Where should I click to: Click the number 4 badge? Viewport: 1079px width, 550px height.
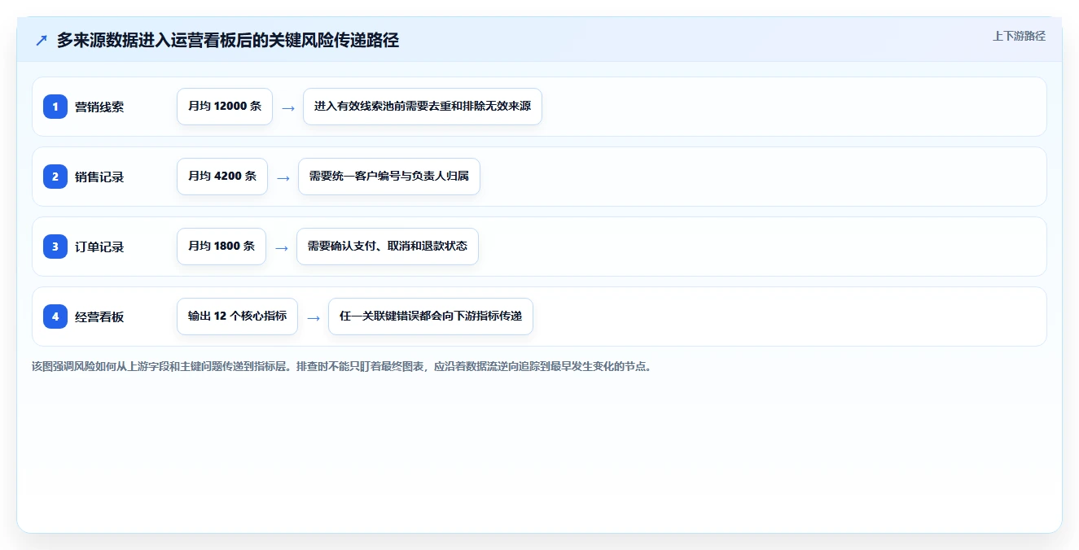pos(55,316)
